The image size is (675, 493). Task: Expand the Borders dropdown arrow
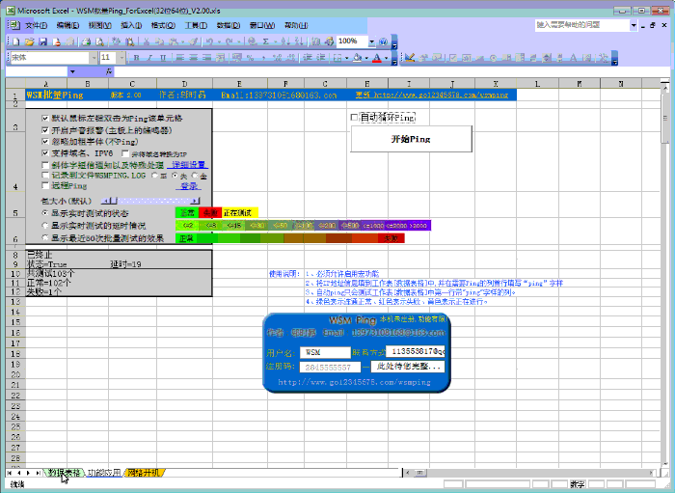346,58
